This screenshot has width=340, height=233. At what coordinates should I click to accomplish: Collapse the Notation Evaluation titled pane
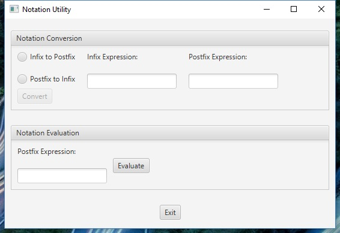click(x=170, y=133)
